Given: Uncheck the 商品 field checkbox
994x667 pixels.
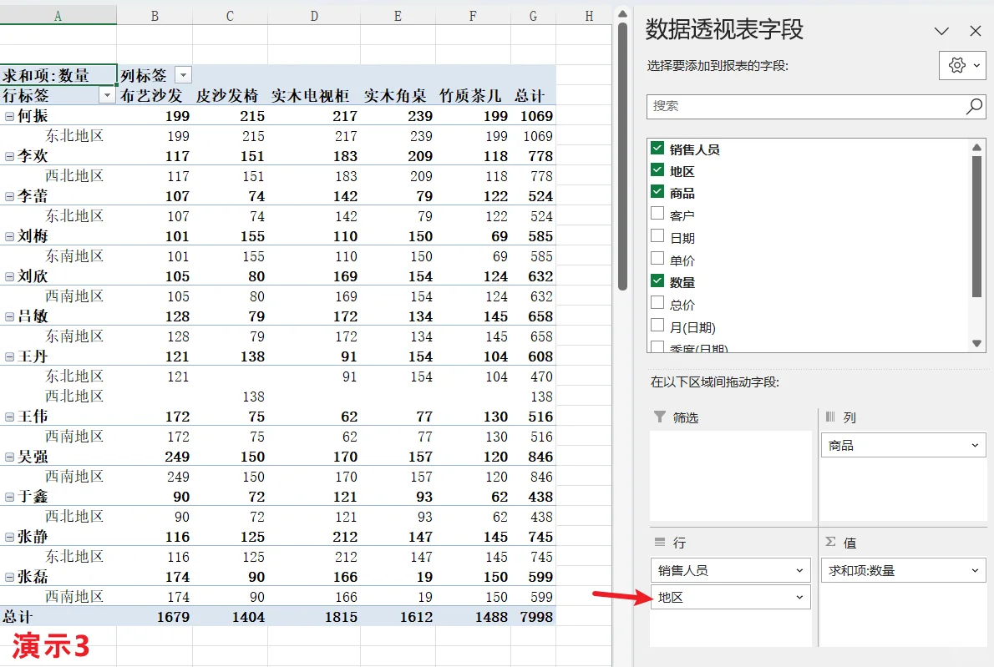Looking at the screenshot, I should (657, 192).
